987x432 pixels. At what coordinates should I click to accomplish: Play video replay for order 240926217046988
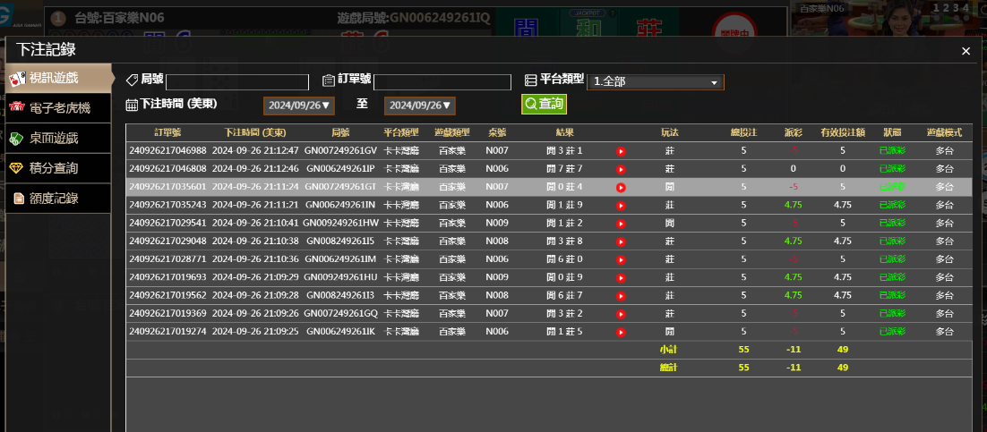(620, 151)
